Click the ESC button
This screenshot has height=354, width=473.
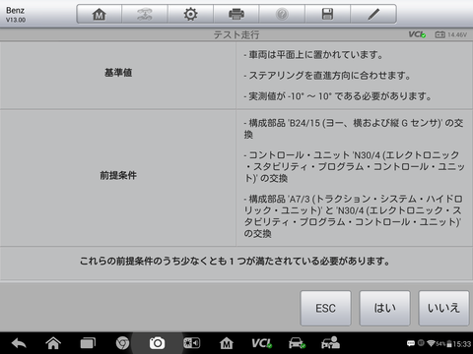click(x=325, y=308)
